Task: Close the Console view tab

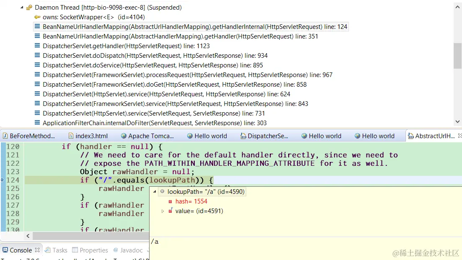Action: (x=37, y=250)
